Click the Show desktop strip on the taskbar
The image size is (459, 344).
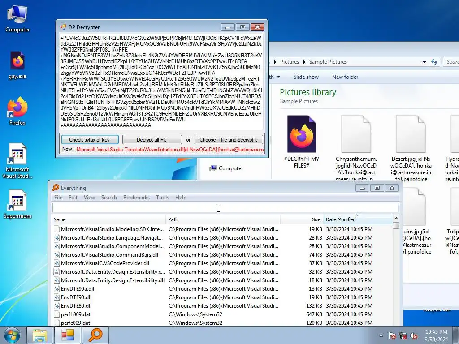(456, 335)
